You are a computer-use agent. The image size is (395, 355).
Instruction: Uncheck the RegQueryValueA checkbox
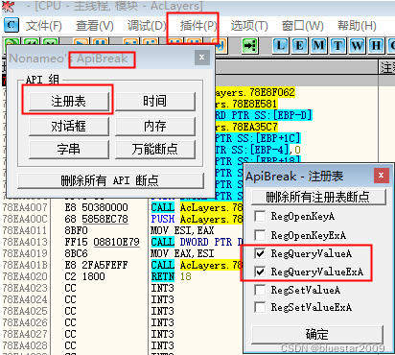point(260,253)
